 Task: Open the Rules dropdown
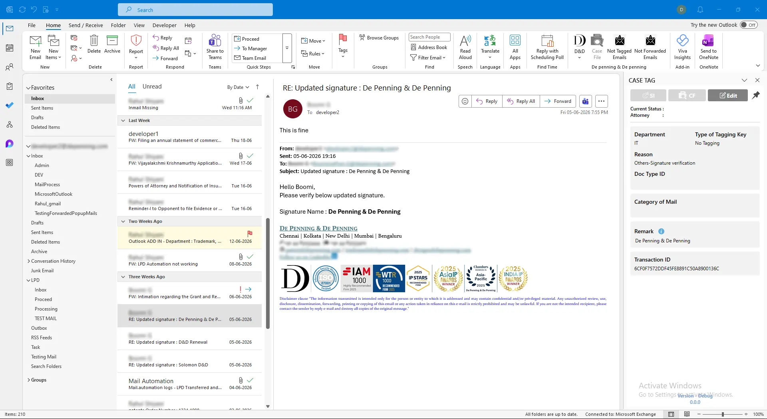pyautogui.click(x=313, y=53)
